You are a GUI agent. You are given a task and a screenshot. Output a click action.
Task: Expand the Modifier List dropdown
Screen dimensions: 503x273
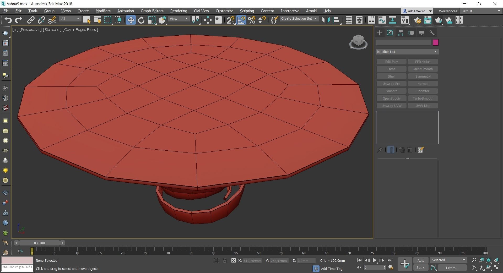(x=407, y=52)
